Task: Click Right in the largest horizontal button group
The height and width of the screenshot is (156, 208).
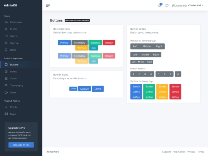Action: click(159, 46)
